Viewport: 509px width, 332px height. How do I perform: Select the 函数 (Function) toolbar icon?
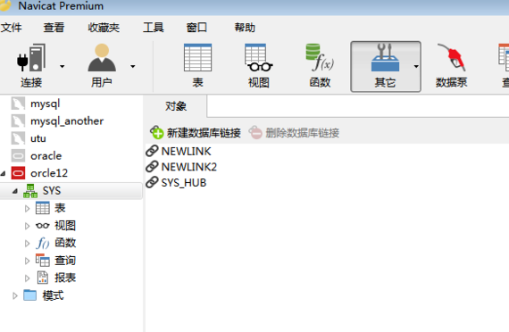pyautogui.click(x=320, y=58)
